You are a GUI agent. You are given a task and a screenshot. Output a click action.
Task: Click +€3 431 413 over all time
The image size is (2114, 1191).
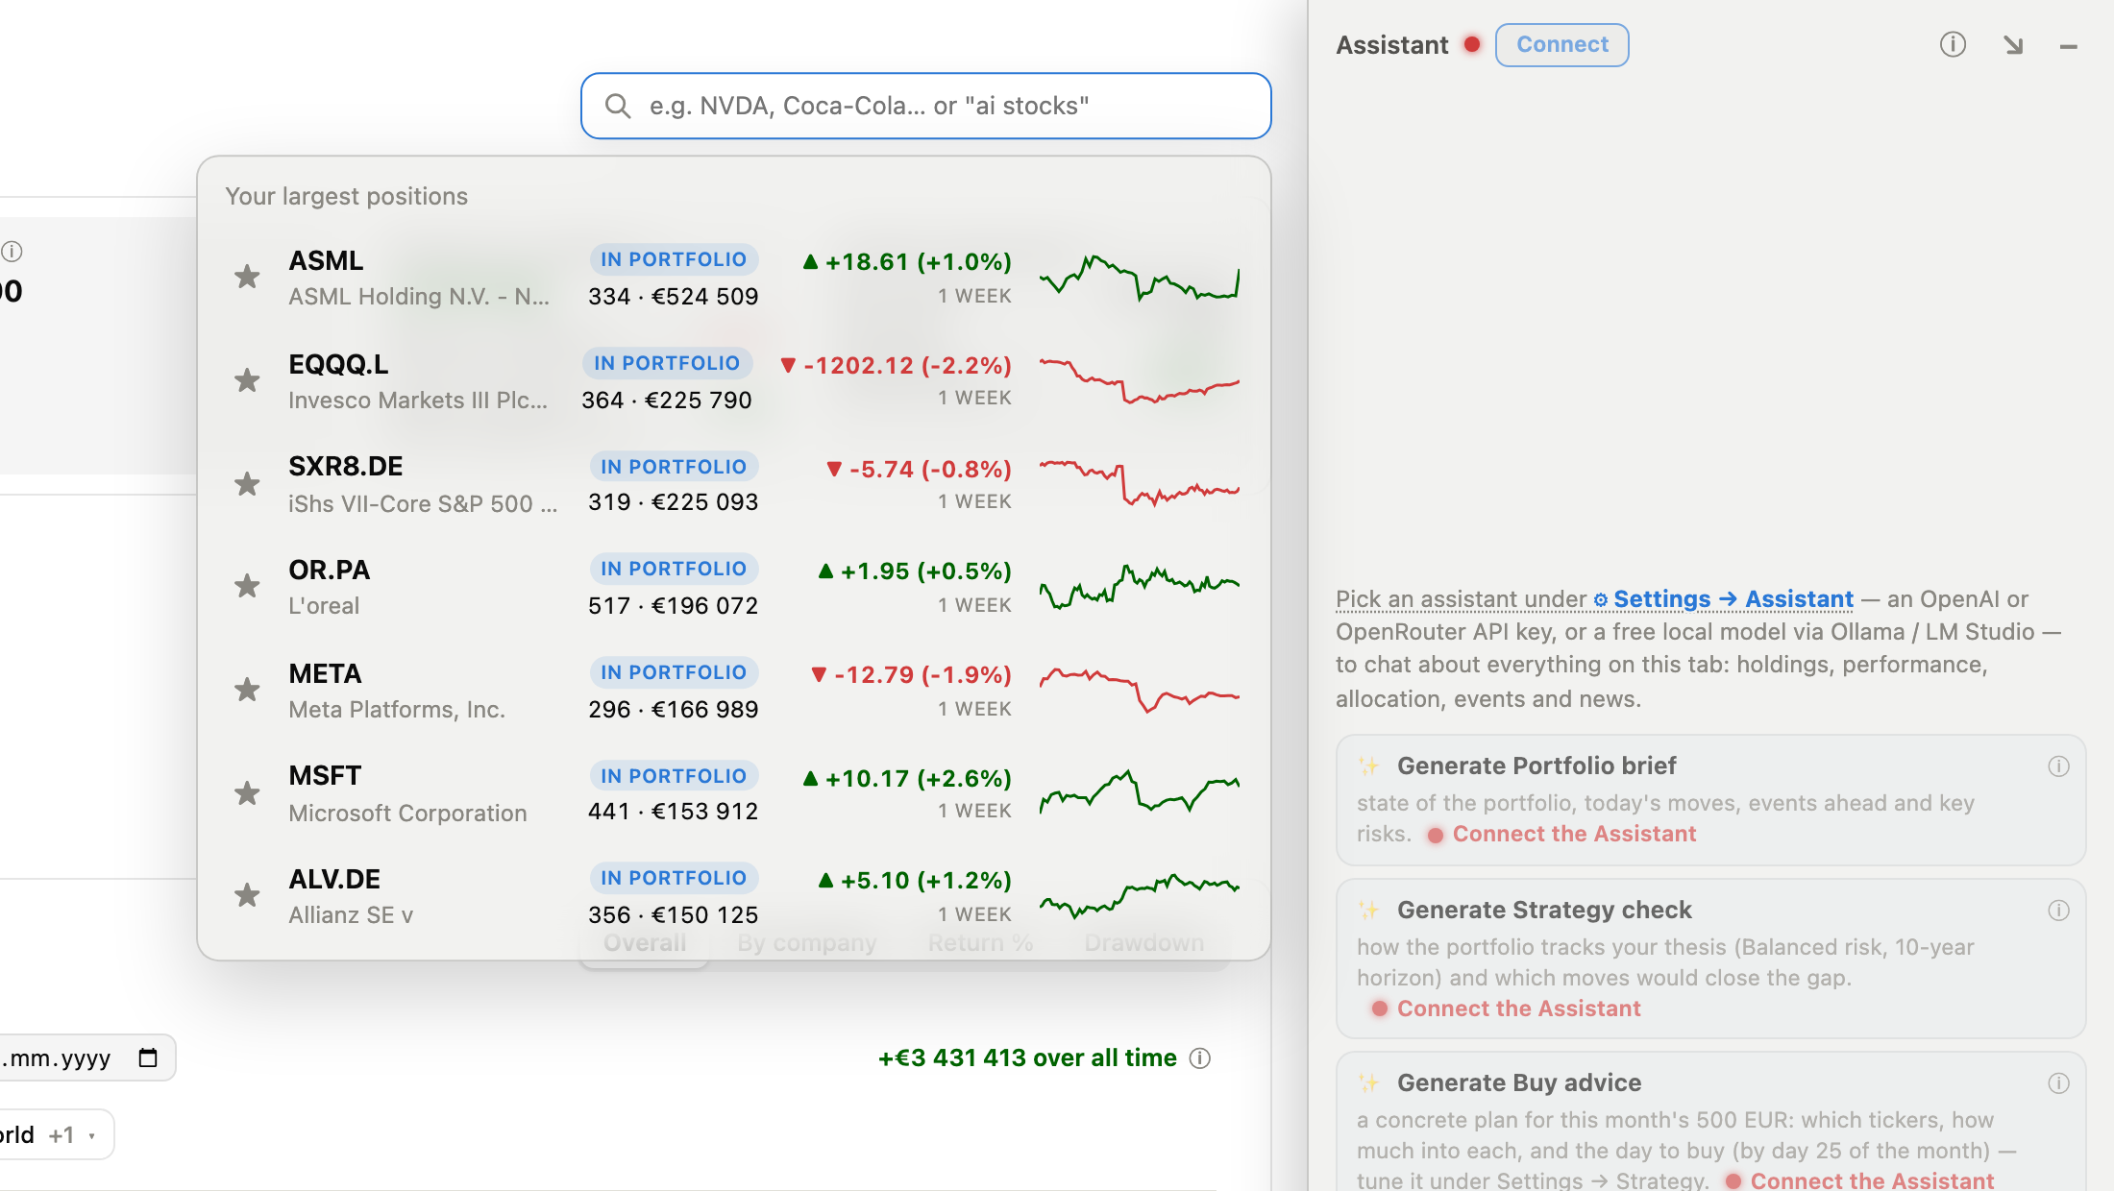tap(1027, 1057)
